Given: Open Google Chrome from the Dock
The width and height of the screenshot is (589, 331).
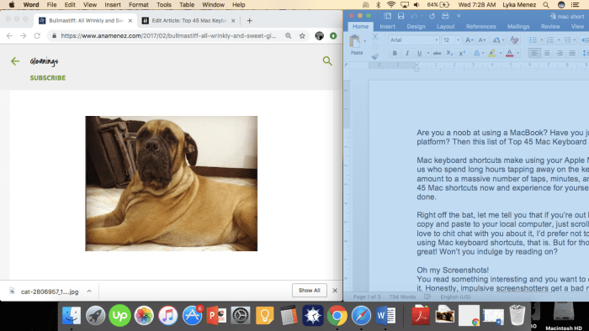Looking at the screenshot, I should (x=337, y=316).
